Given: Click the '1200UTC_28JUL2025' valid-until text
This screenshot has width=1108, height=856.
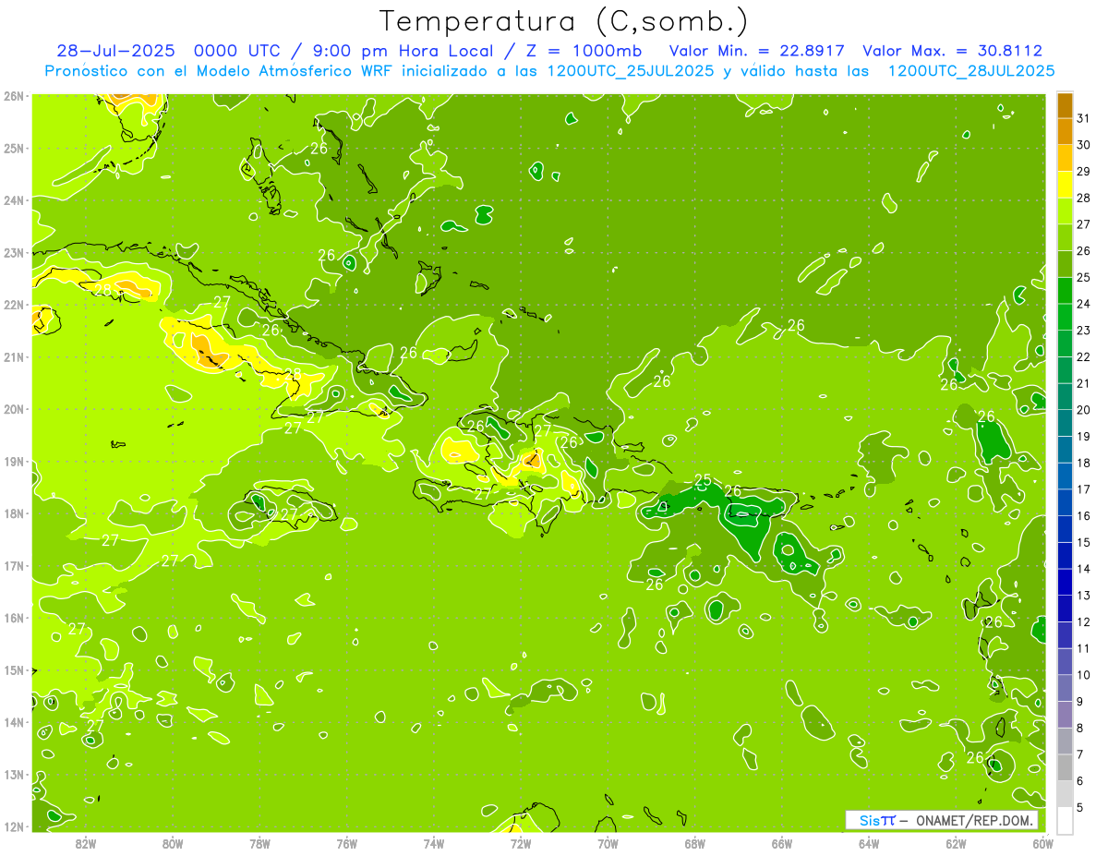Looking at the screenshot, I should 970,70.
